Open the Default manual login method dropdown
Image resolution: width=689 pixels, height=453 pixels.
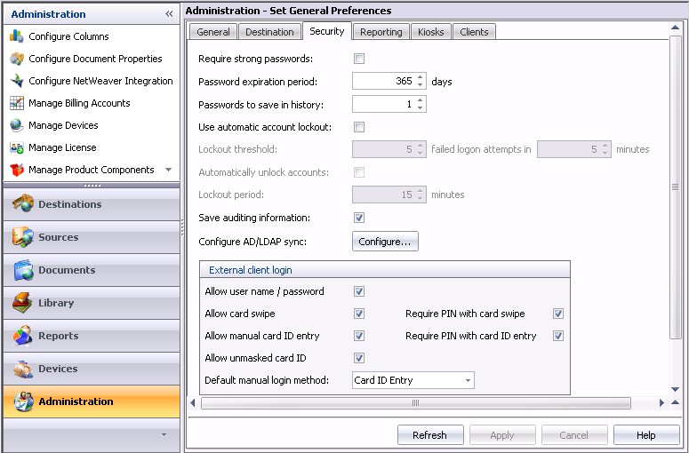coord(468,380)
